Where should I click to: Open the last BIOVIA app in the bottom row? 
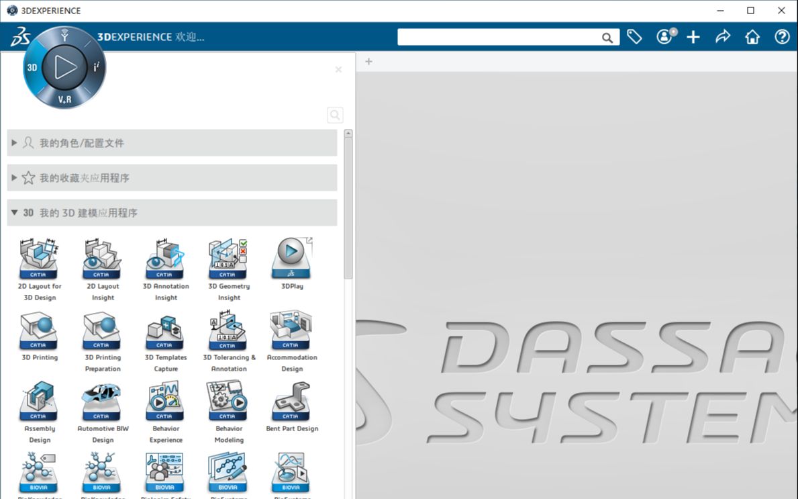(x=292, y=473)
